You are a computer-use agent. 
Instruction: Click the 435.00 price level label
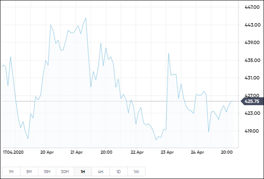252,60
